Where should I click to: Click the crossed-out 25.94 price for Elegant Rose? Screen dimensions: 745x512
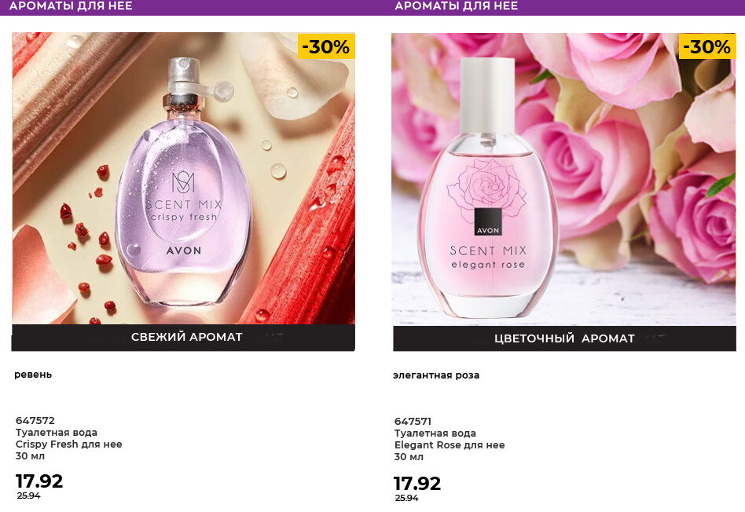pyautogui.click(x=406, y=498)
